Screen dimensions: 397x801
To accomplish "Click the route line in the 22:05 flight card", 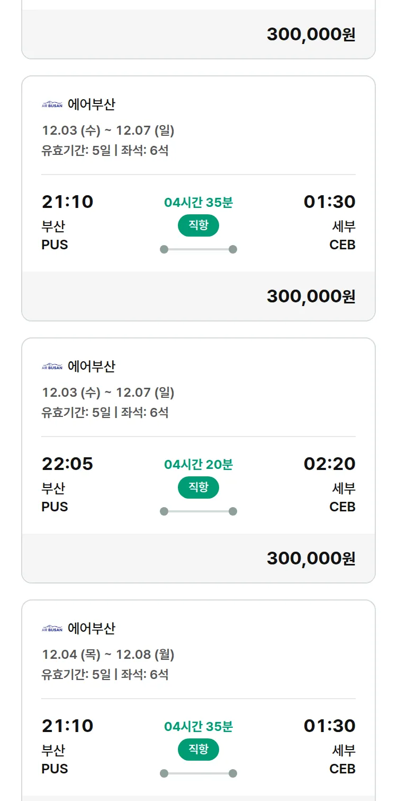I will [x=198, y=511].
